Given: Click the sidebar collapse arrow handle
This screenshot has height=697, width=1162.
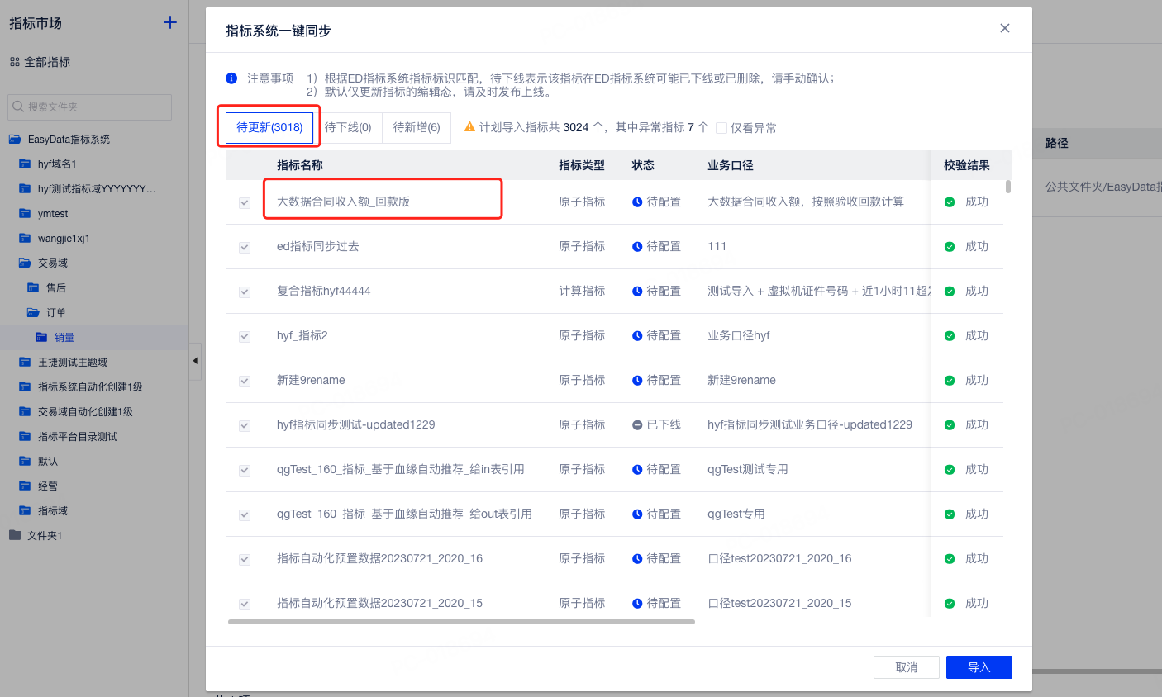Looking at the screenshot, I should click(195, 361).
